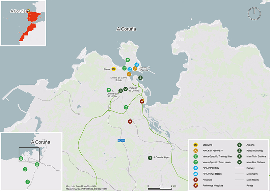Click the 'Venue-Specific Team Hotels' legend text
The height and width of the screenshot is (191, 270).
(217, 162)
